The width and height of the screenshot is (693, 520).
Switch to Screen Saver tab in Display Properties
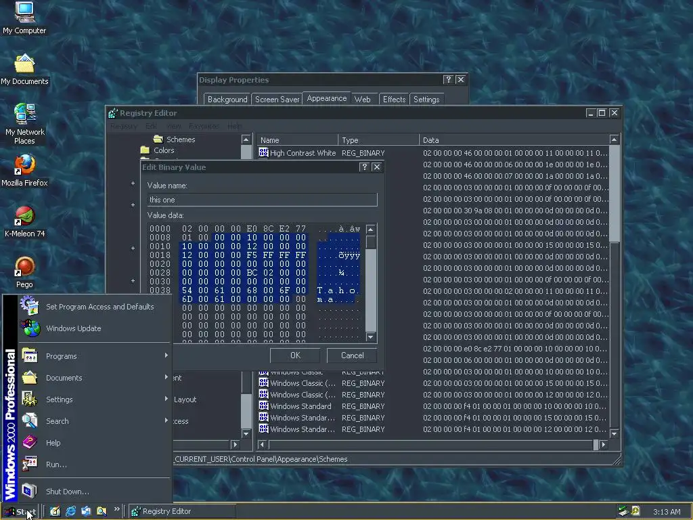pyautogui.click(x=277, y=99)
